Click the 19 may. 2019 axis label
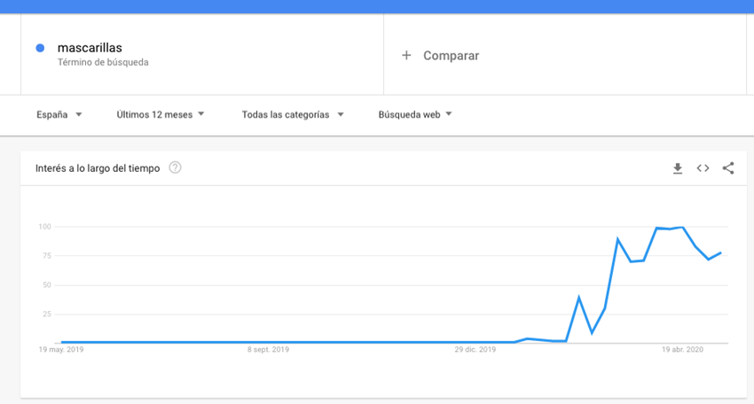This screenshot has height=404, width=754. (x=60, y=350)
